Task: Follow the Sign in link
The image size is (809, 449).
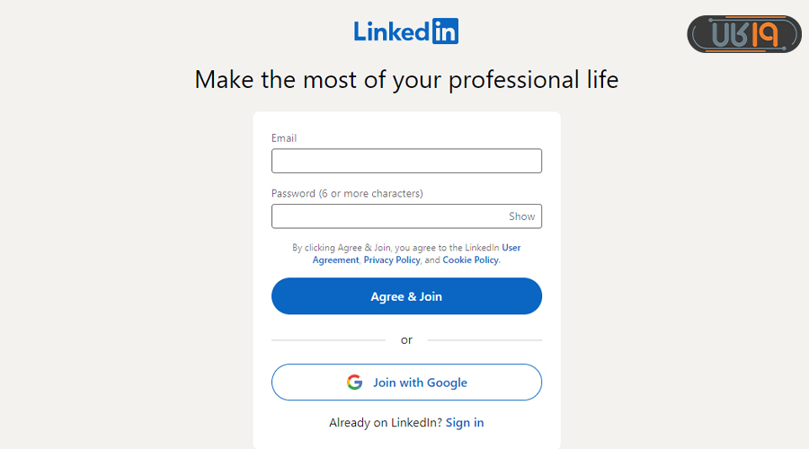Action: (x=465, y=423)
